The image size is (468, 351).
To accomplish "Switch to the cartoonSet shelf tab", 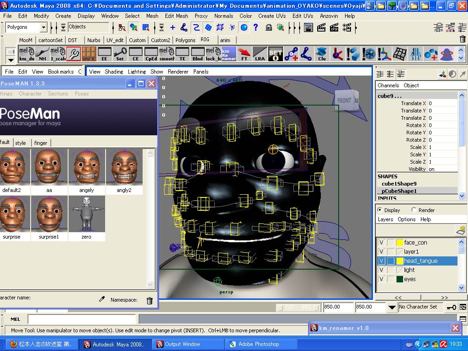I will pos(50,40).
